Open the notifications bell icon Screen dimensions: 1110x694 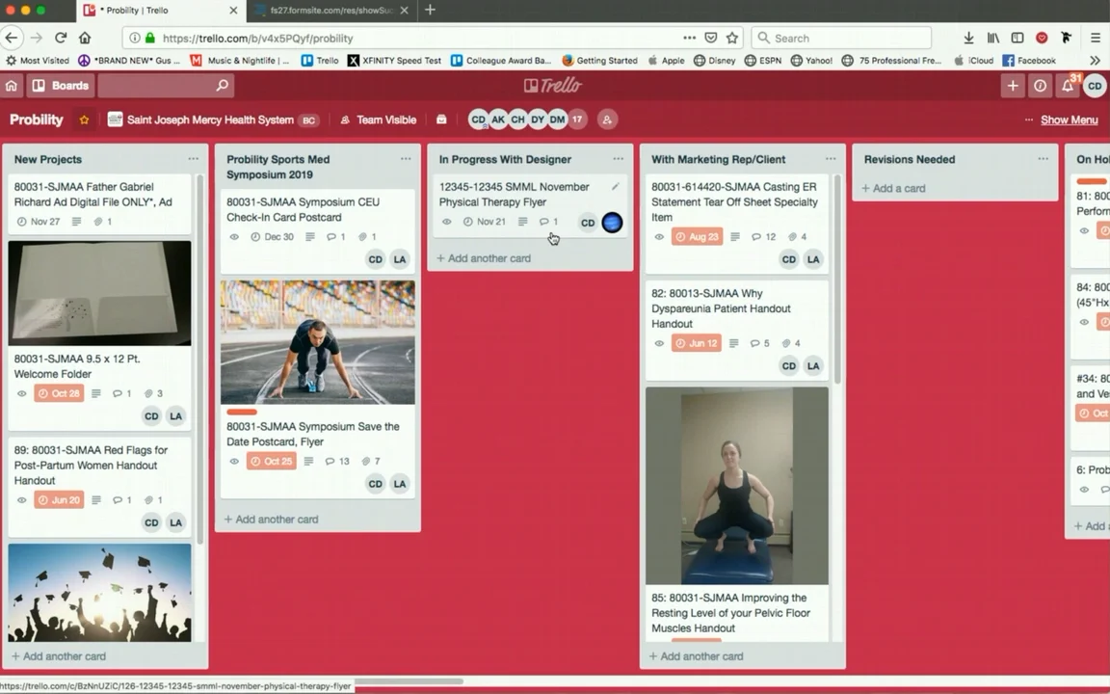point(1068,86)
